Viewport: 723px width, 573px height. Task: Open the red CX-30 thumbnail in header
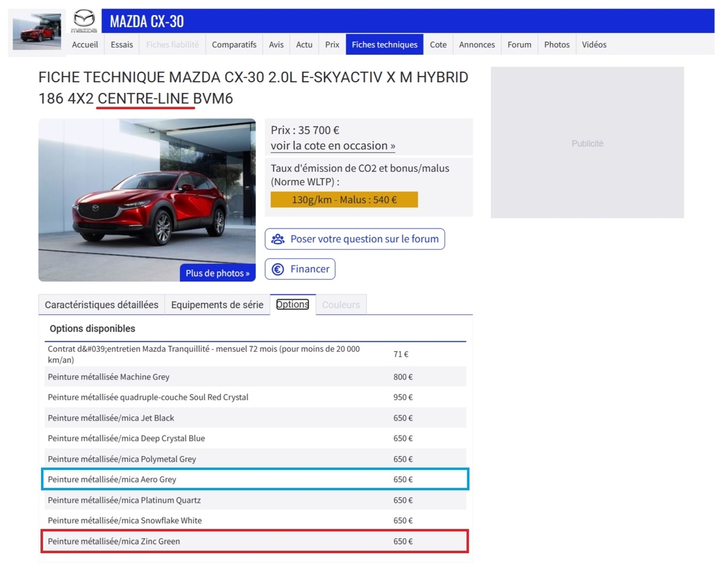37,31
